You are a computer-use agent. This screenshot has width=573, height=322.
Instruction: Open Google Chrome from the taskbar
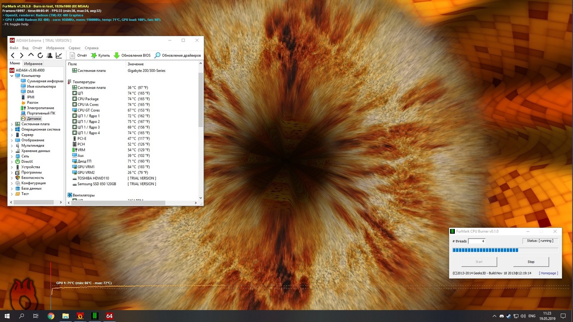pyautogui.click(x=51, y=316)
